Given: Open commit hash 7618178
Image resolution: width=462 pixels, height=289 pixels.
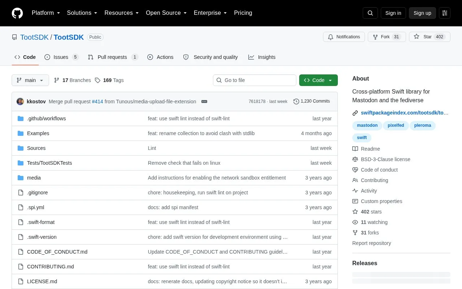Looking at the screenshot, I should tap(257, 102).
